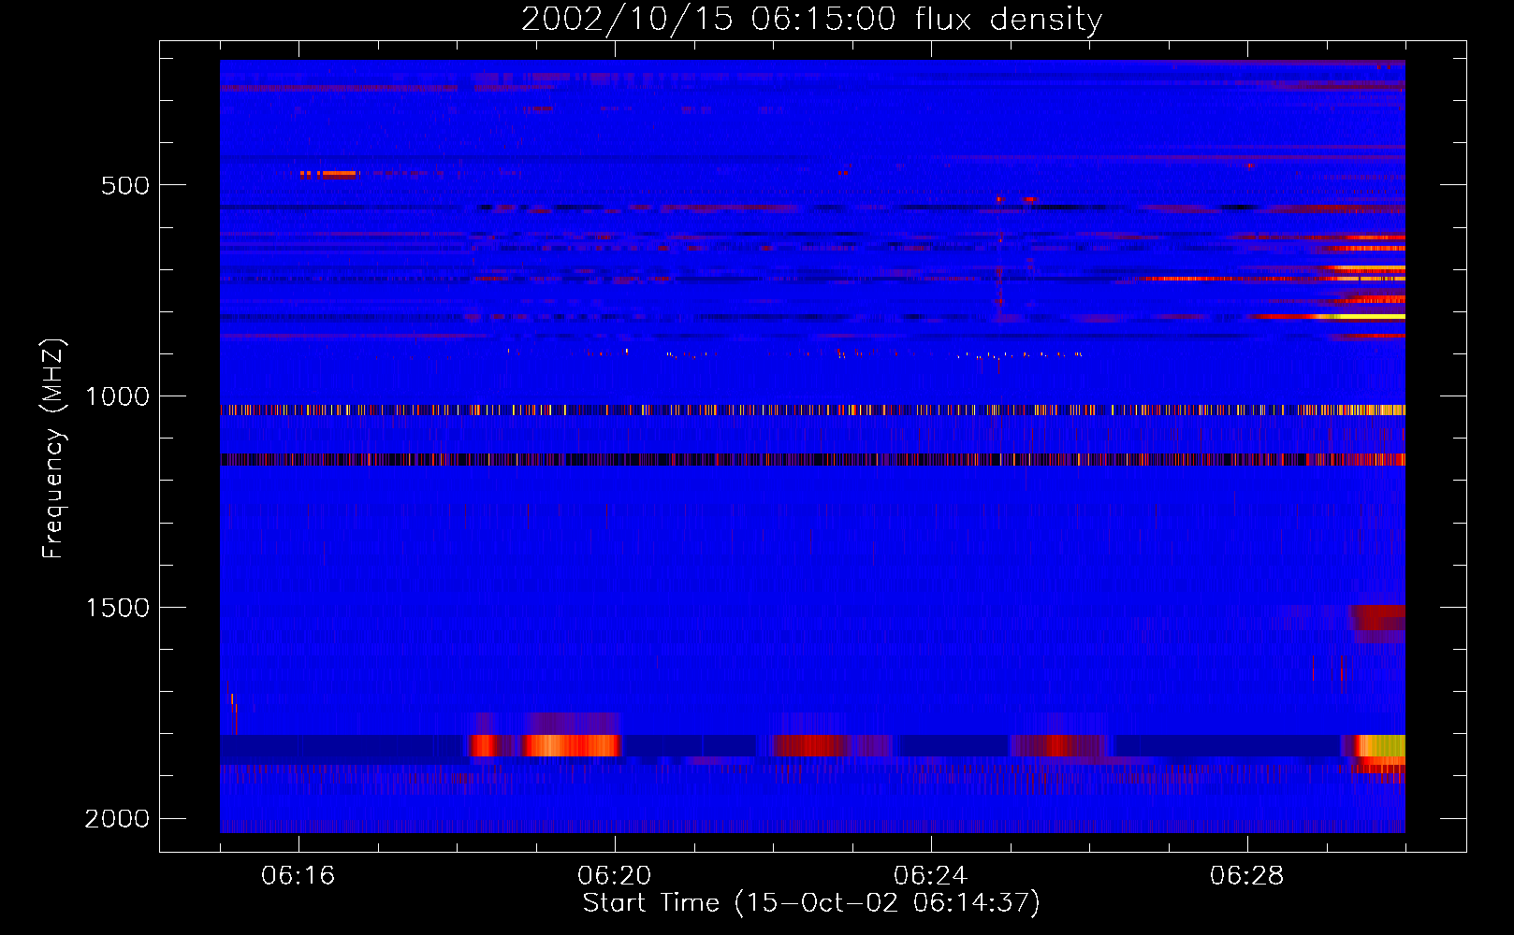
Task: Click the plot title "2002/10/15 06:15:00 flux density"
Action: tap(811, 19)
